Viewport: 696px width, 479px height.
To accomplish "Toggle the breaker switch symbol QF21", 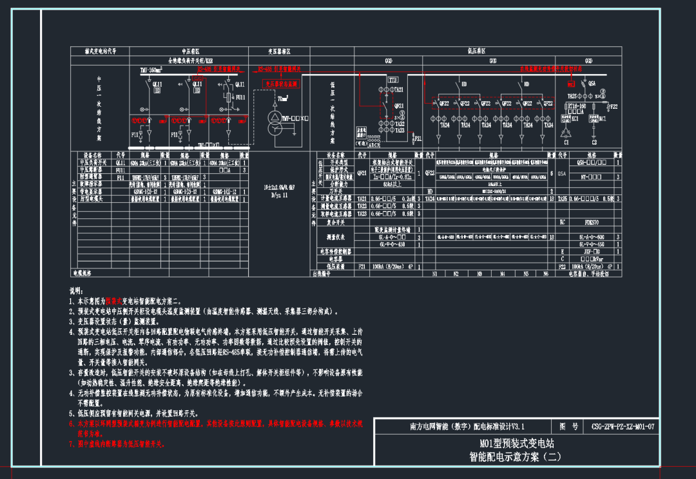I will 385,106.
